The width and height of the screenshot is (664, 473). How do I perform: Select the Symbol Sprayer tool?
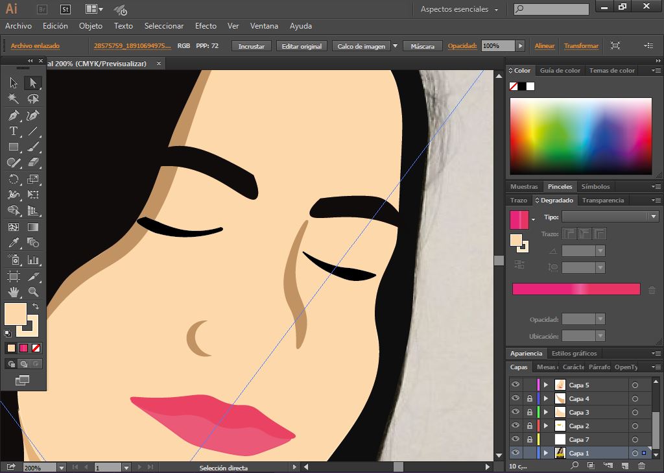[x=14, y=260]
